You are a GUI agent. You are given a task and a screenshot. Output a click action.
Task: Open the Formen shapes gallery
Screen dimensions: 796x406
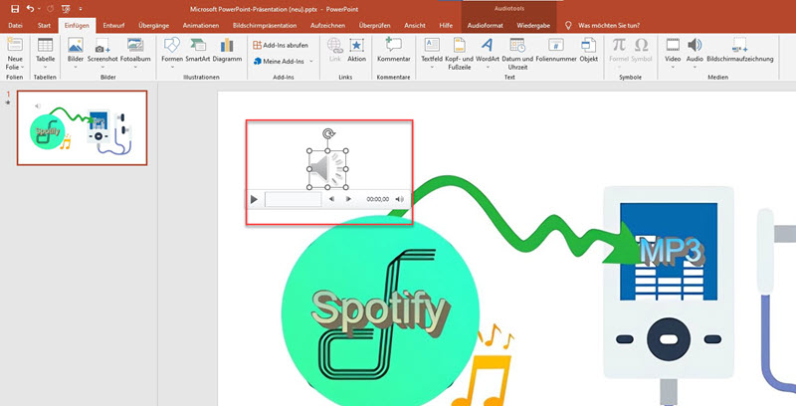click(x=172, y=45)
